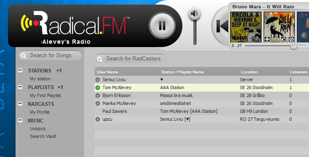Click the volume slider track

195,32
